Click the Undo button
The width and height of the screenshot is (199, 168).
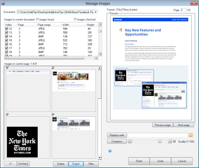tap(160, 161)
